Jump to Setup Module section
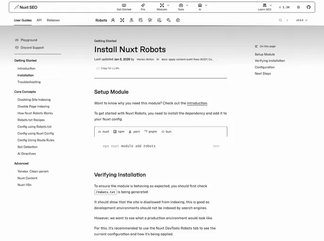This screenshot has height=241, width=324. coord(265,55)
